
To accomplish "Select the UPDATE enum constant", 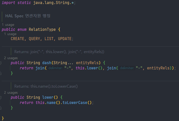I will pyautogui.click(x=65, y=39).
